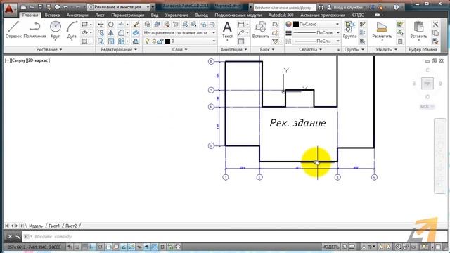Activate the Stretch tool

[101, 41]
